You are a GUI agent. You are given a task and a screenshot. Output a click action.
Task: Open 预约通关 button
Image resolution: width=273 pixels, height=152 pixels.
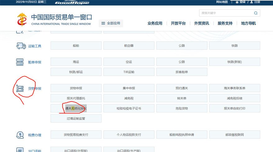(x=182, y=88)
